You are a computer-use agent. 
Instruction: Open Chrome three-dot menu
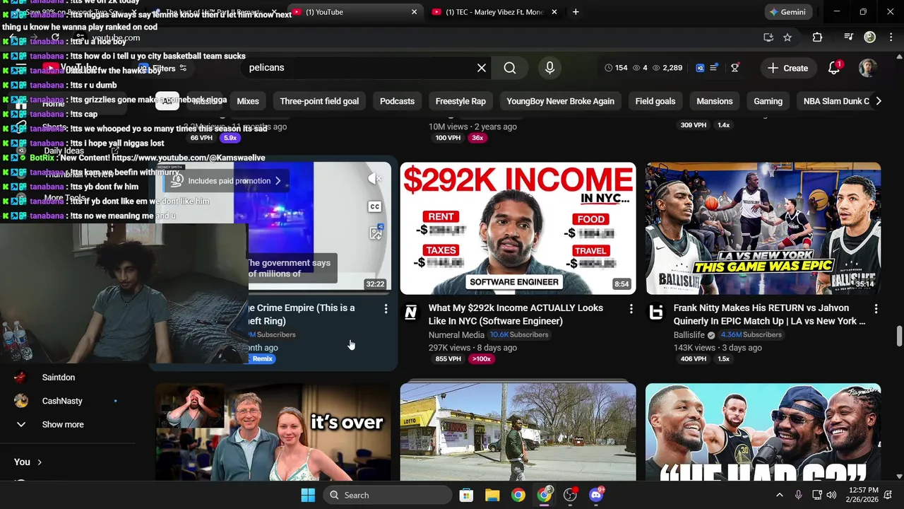[891, 37]
